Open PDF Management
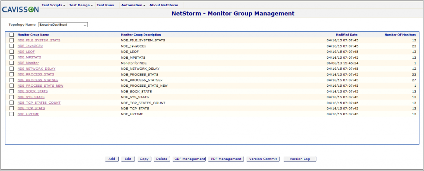Image resolution: width=424 pixels, height=171 pixels. point(226,159)
